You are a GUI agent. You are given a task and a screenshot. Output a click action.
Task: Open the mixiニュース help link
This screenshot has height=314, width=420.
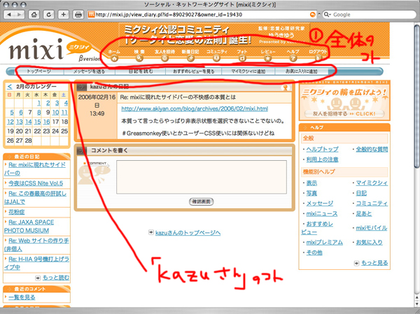[x=322, y=213]
